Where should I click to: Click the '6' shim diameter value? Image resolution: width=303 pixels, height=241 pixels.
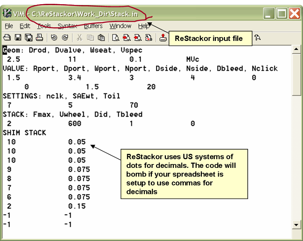pos(9,197)
